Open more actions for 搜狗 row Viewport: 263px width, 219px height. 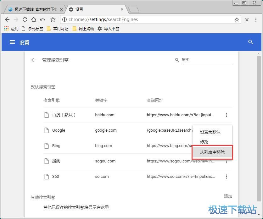coord(227,162)
